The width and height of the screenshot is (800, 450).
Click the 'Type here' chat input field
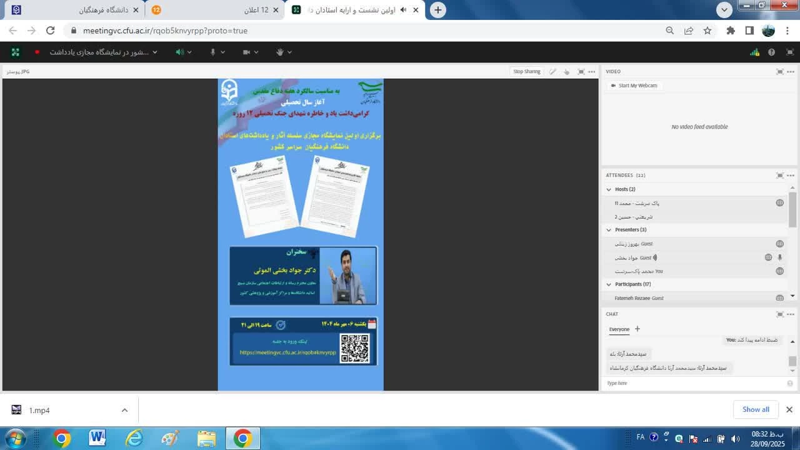pos(694,383)
